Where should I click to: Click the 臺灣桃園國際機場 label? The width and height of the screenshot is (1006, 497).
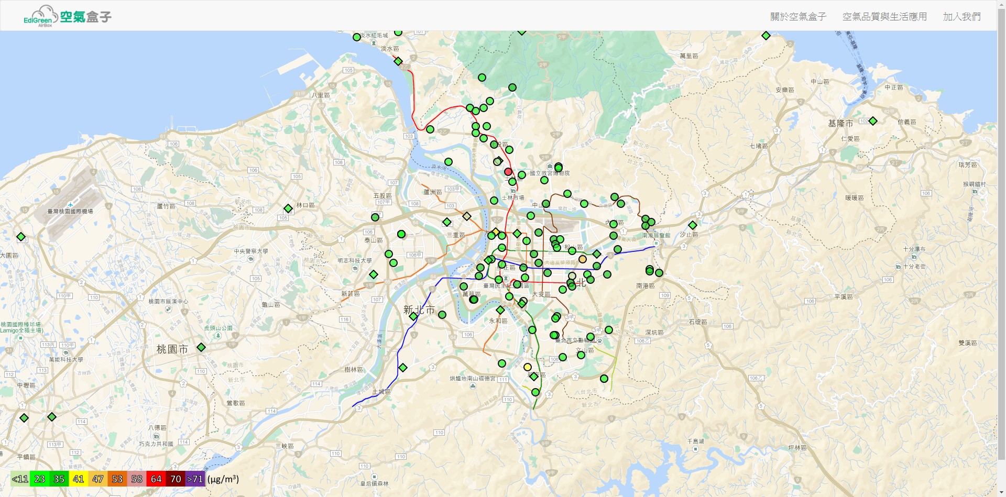point(70,212)
